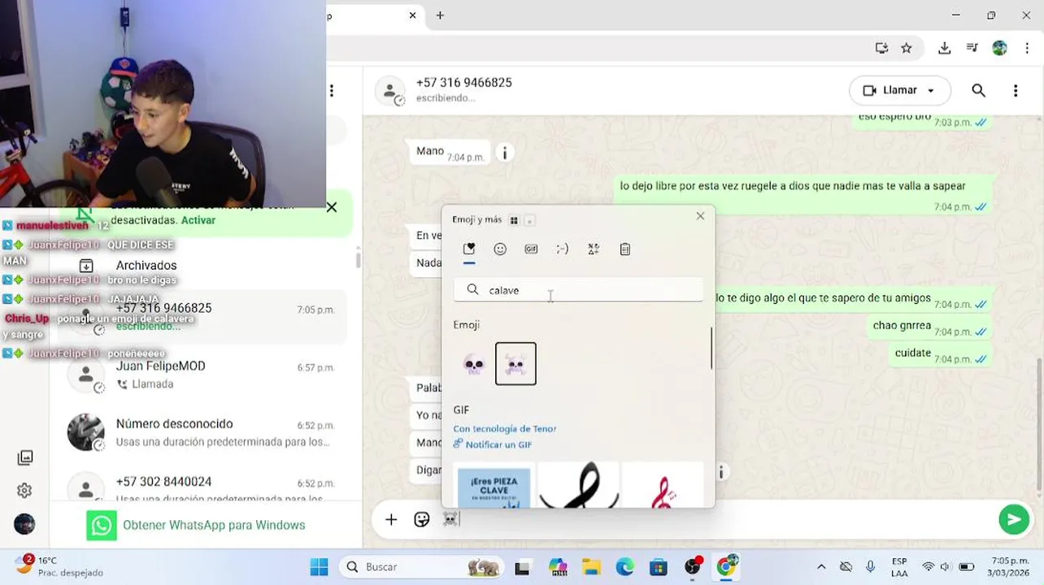Open the weather widget 16°C
The height and width of the screenshot is (585, 1044).
pyautogui.click(x=59, y=566)
